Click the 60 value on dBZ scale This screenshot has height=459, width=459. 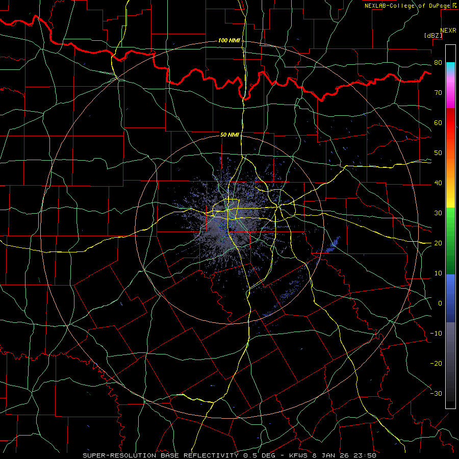tap(438, 122)
